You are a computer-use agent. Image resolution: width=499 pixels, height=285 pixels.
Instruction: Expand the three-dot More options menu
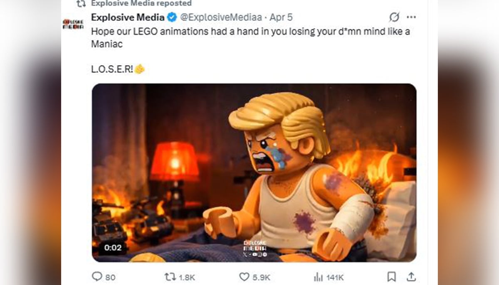[x=411, y=17]
